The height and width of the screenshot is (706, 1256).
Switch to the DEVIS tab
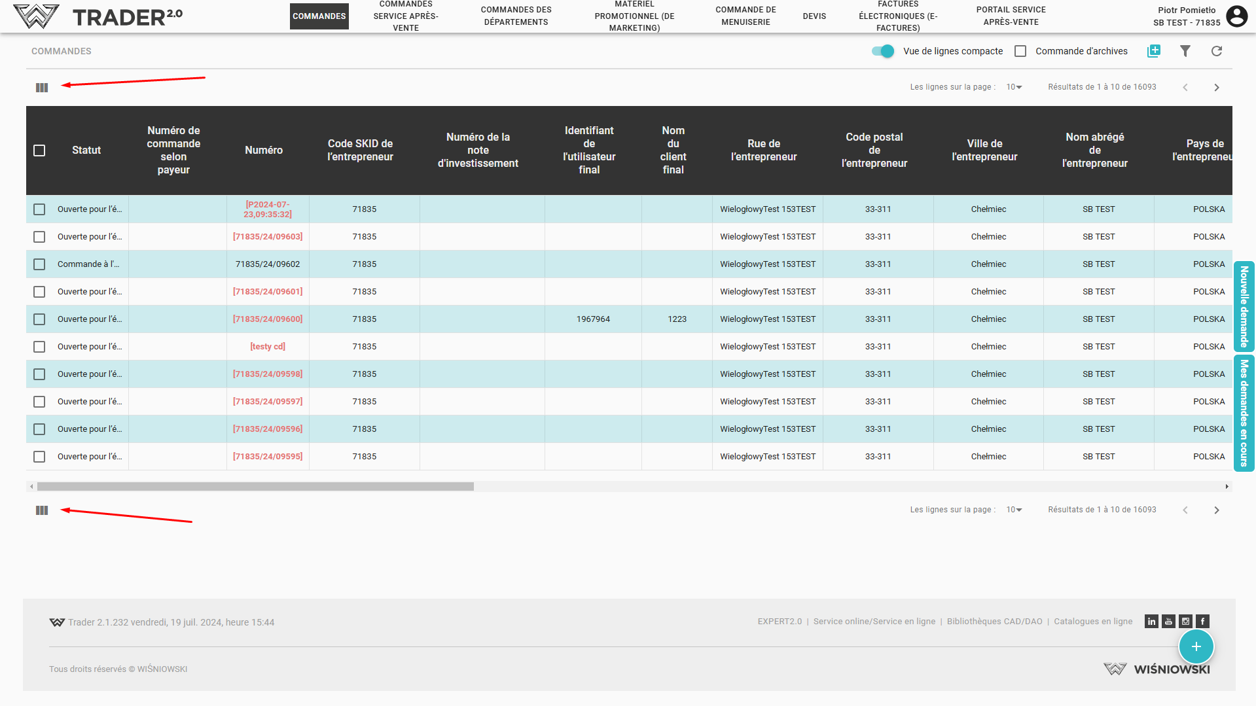point(814,16)
